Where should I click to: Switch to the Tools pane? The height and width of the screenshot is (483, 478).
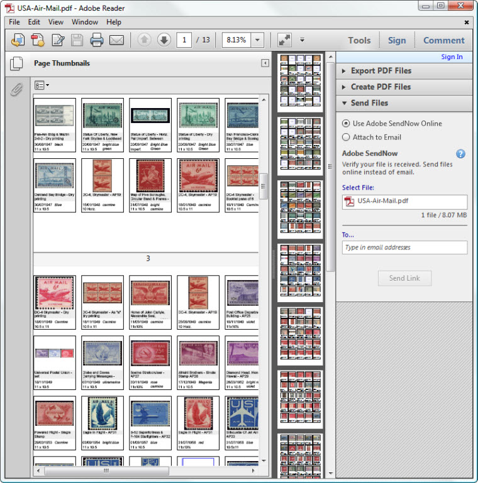click(359, 40)
